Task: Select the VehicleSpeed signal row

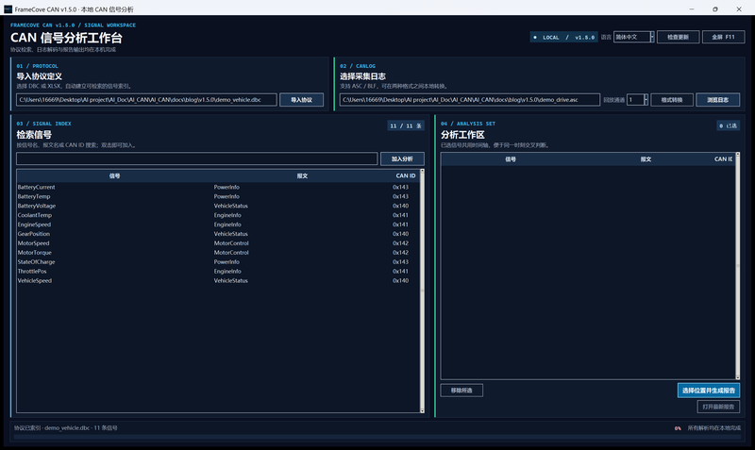Action: (x=218, y=280)
